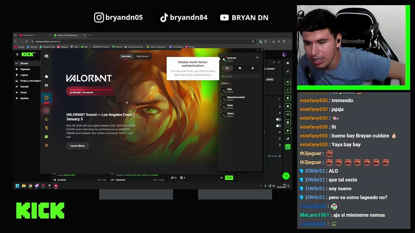This screenshot has width=415, height=233.
Task: Click the Learn More button
Action: 77,146
